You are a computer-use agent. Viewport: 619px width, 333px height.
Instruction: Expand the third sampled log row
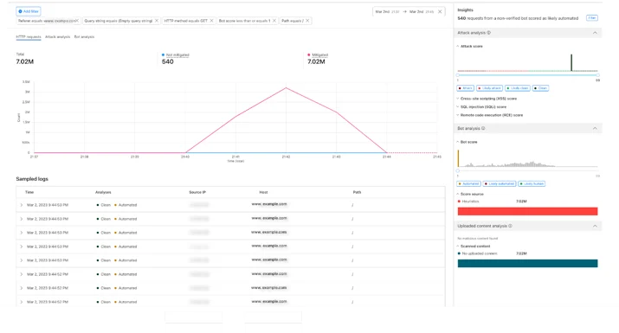point(22,233)
